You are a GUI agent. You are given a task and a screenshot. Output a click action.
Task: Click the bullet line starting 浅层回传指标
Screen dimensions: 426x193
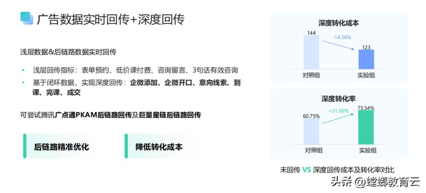[135, 70]
